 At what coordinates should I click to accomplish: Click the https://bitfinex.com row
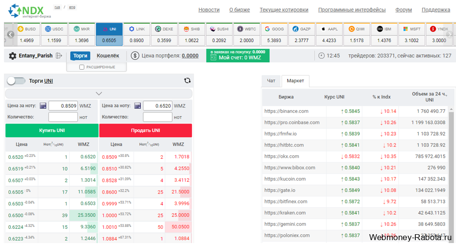click(x=355, y=201)
